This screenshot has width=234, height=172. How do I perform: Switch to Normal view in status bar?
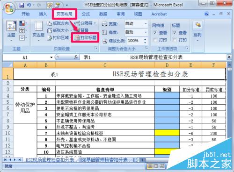tap(150, 166)
